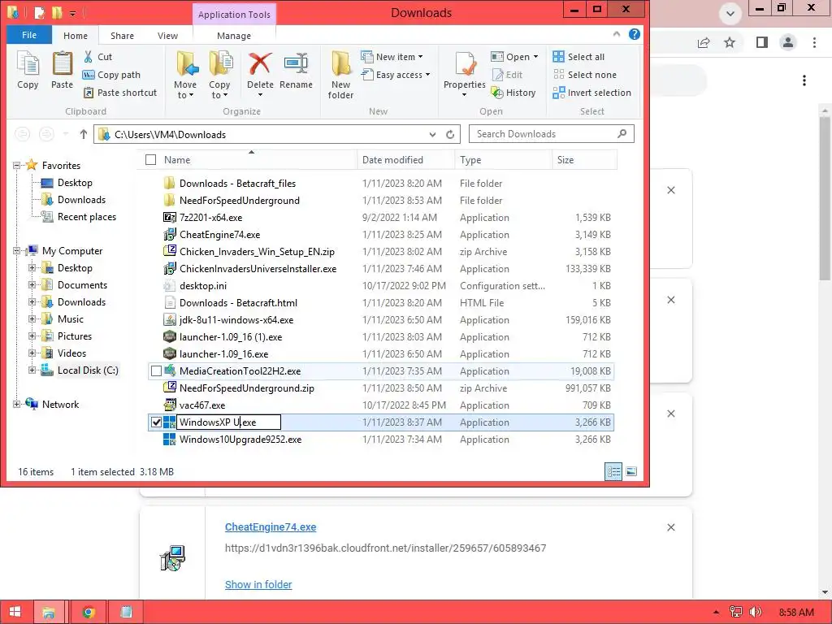Collapse the Favorites tree node

16,166
